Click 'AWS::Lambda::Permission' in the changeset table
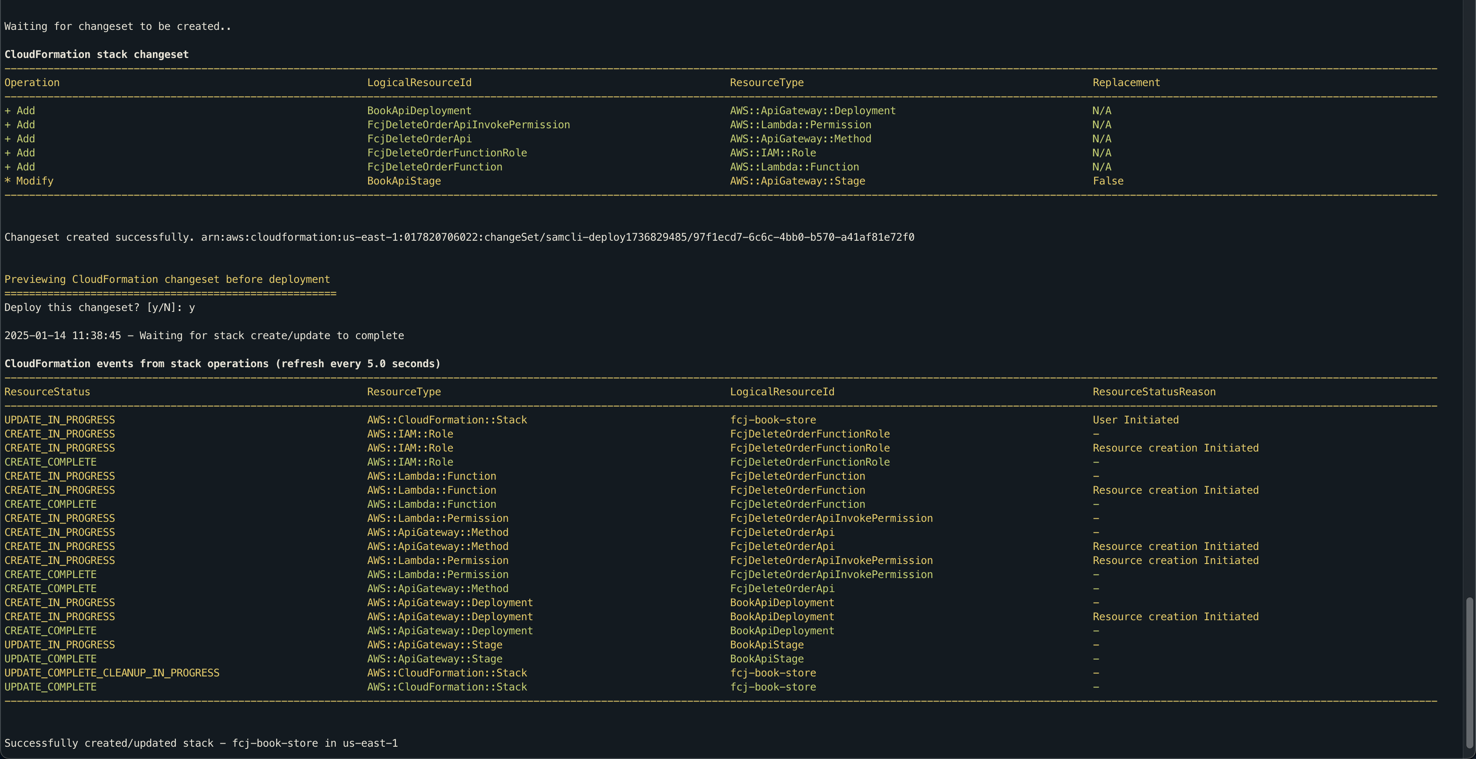Image resolution: width=1476 pixels, height=759 pixels. click(x=800, y=125)
